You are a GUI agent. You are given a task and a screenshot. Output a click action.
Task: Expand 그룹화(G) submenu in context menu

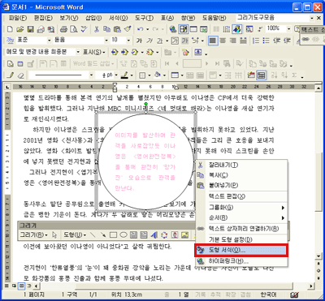point(241,208)
